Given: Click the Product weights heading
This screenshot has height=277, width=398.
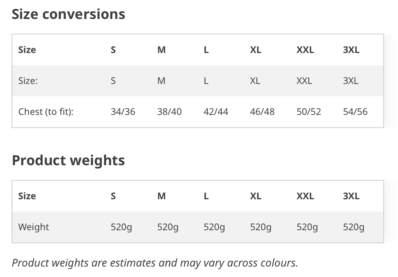Looking at the screenshot, I should 69,160.
